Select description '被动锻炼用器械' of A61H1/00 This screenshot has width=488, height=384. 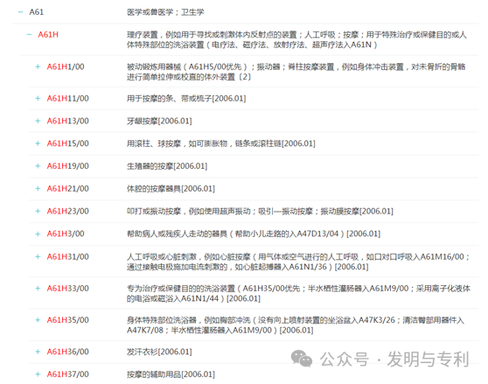[296, 72]
